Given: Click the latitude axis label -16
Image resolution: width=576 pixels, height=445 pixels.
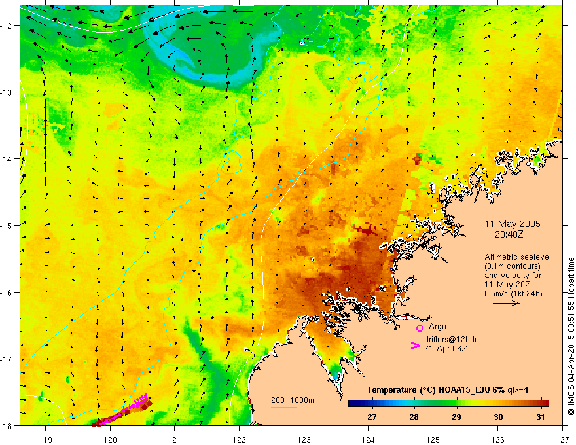Looking at the screenshot, I should (x=7, y=293).
